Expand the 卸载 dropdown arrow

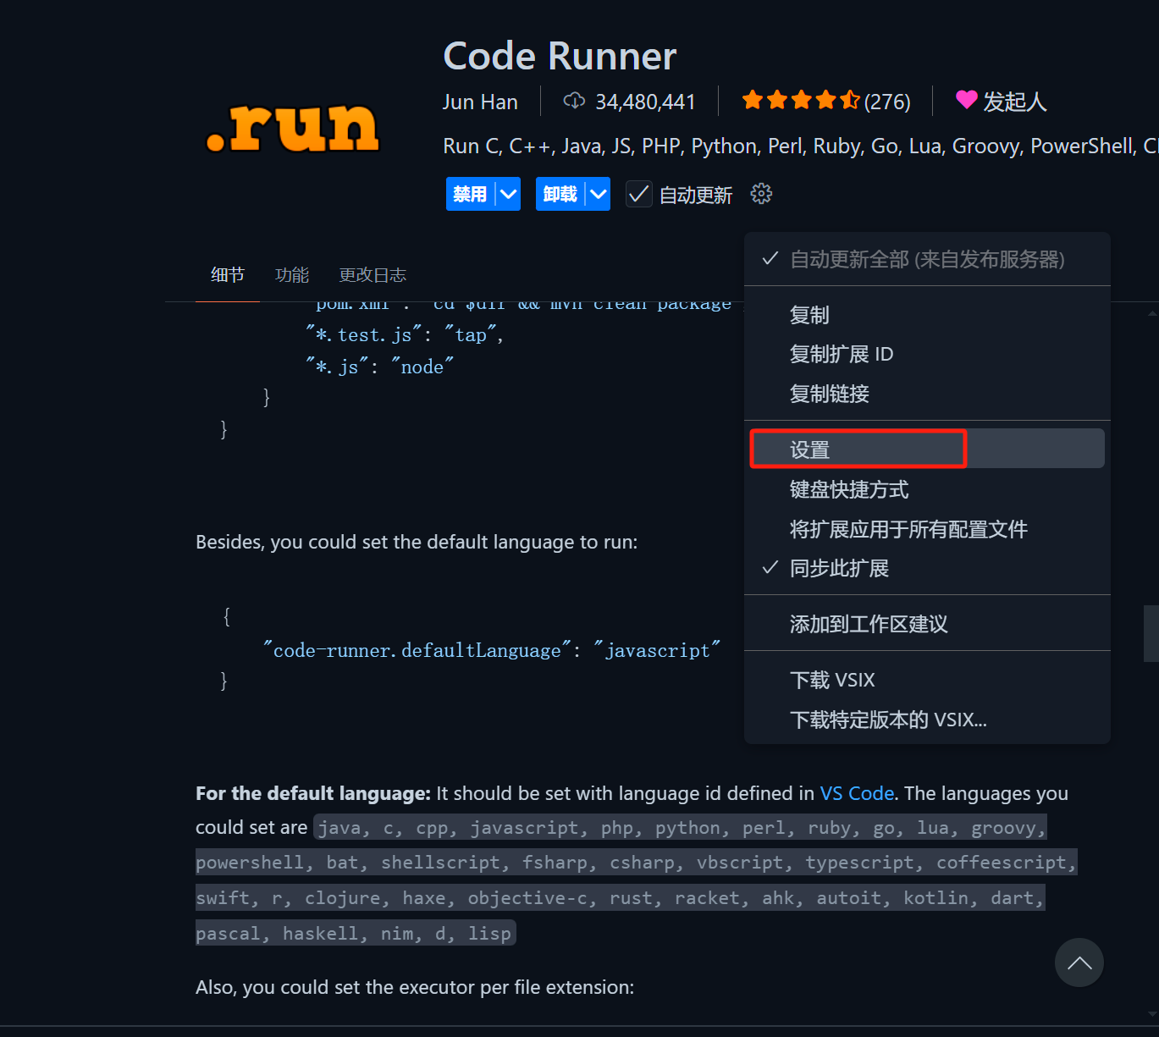[x=598, y=194]
